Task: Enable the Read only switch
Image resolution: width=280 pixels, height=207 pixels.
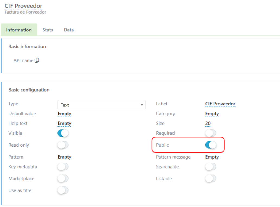Action: (63, 145)
